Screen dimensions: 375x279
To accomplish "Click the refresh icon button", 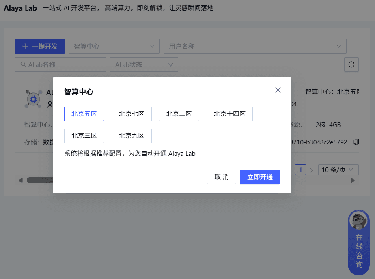I will tap(351, 64).
